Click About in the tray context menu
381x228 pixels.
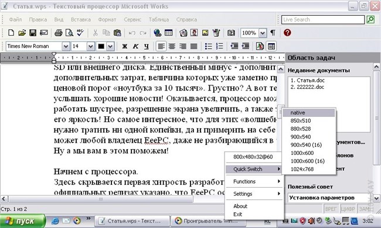[x=254, y=206]
